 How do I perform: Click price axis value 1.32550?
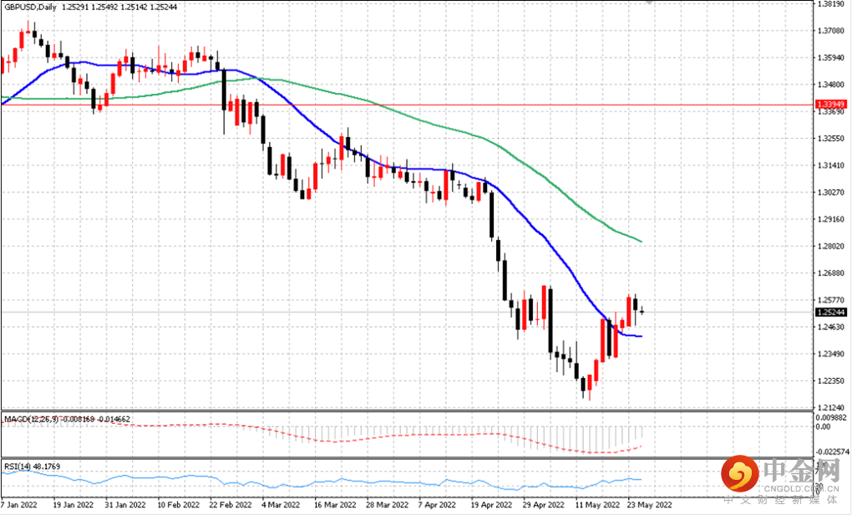[831, 139]
